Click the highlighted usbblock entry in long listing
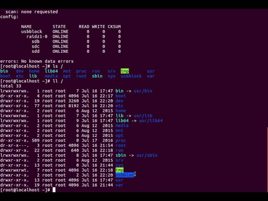Image resolution: width=268 pixels, height=201 pixels. pyautogui.click(x=125, y=175)
